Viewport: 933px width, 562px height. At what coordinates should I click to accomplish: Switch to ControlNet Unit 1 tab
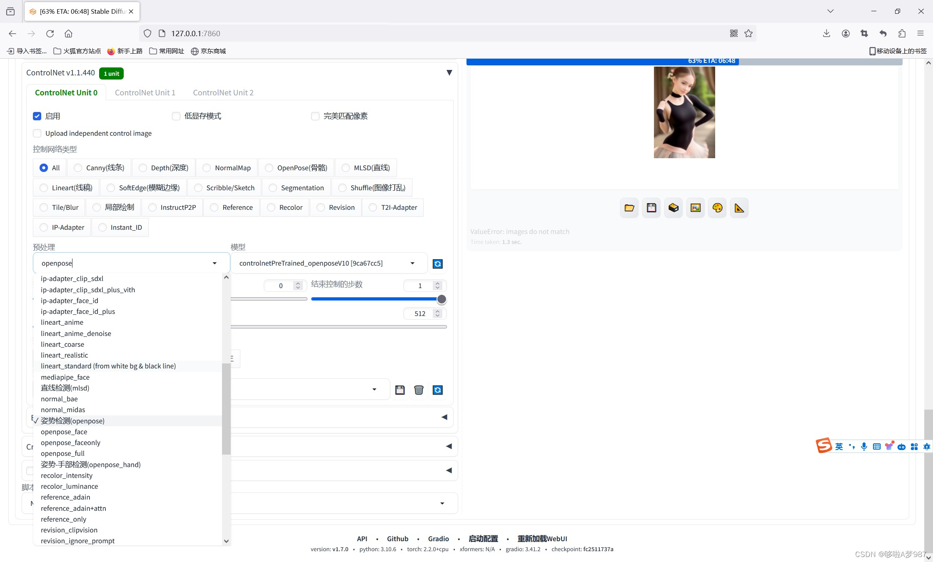pos(145,93)
